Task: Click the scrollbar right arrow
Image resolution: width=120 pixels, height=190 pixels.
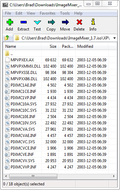Action: click(114, 176)
